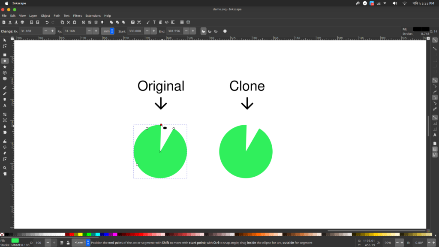Open the Filters menu
The height and width of the screenshot is (247, 439).
pyautogui.click(x=77, y=15)
